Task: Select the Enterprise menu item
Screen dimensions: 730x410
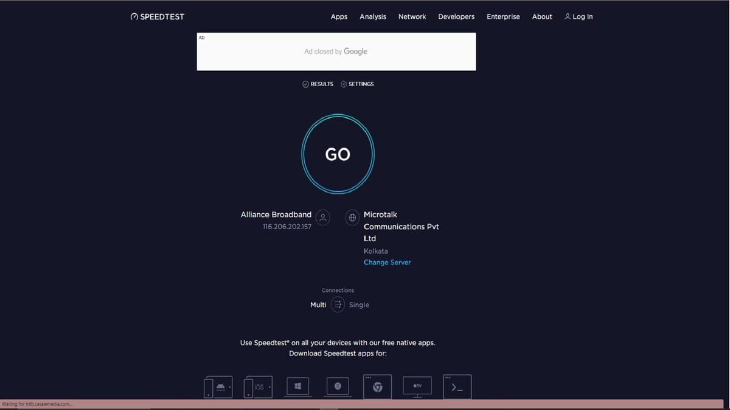Action: tap(503, 16)
